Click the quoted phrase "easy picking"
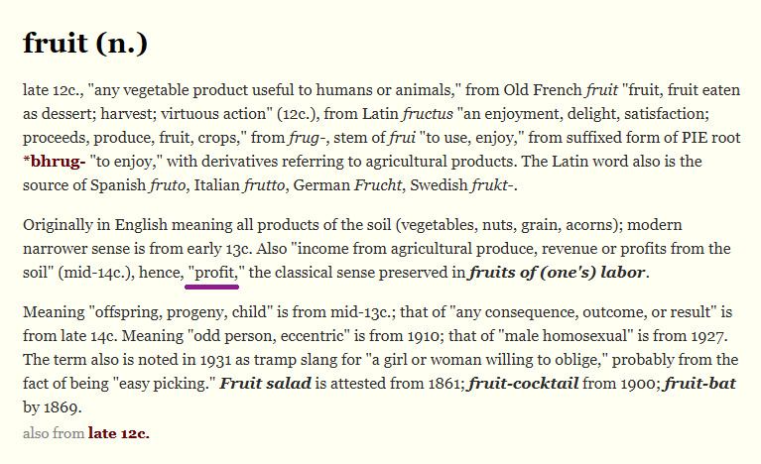Screen dimensions: 761x464 point(162,385)
